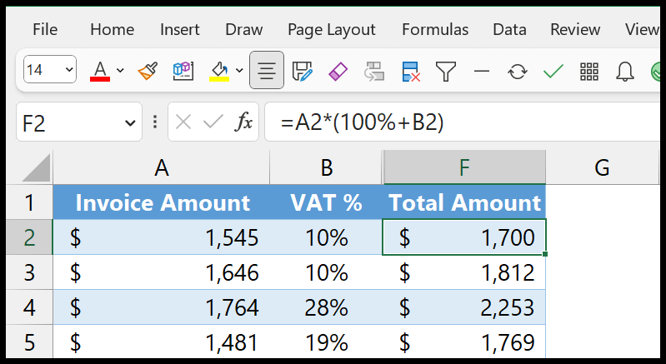This screenshot has width=666, height=364.
Task: Click the purple eraser clear icon
Action: point(338,71)
